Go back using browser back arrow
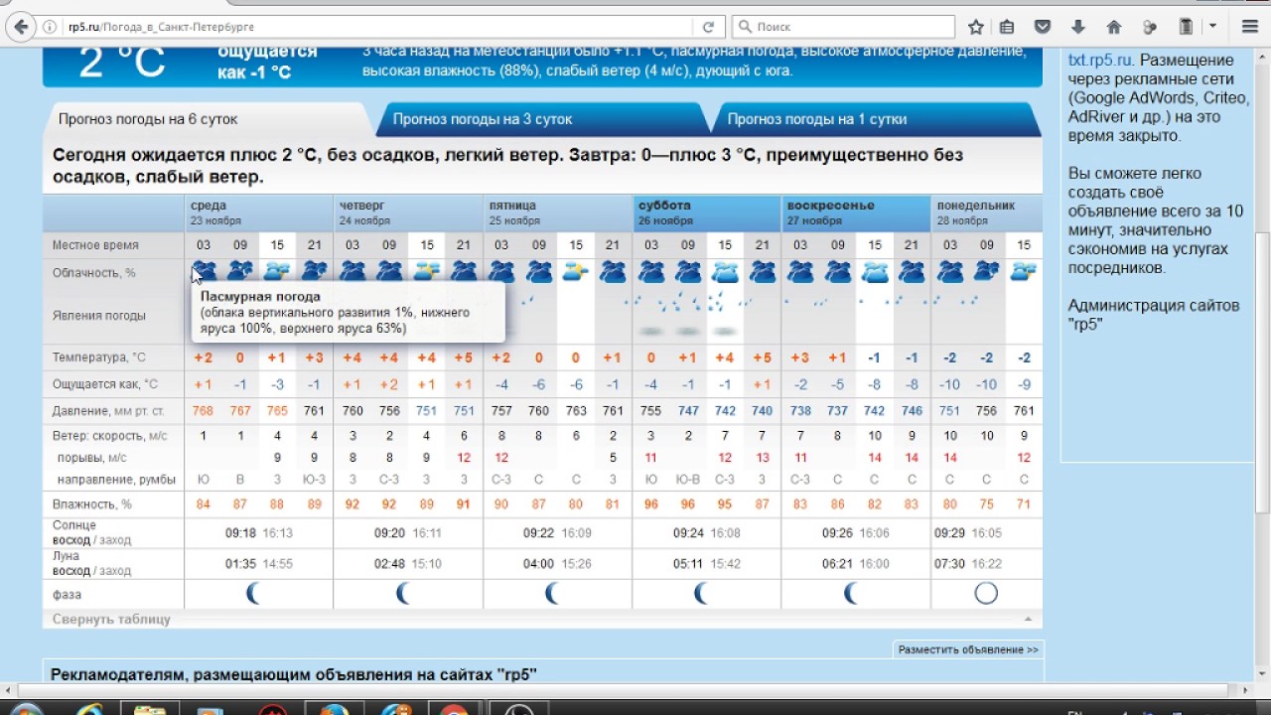Viewport: 1271px width, 715px height. (20, 27)
